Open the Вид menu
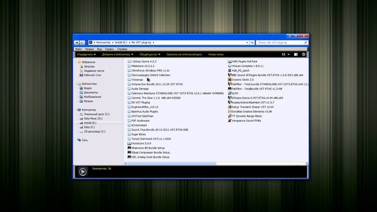Viewport: 377px width, 212px height. 100,49
